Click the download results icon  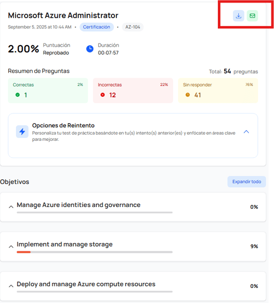[x=238, y=16]
